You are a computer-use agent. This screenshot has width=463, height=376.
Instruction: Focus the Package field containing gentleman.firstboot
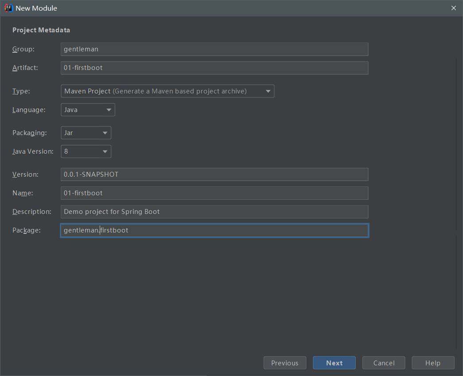click(214, 230)
